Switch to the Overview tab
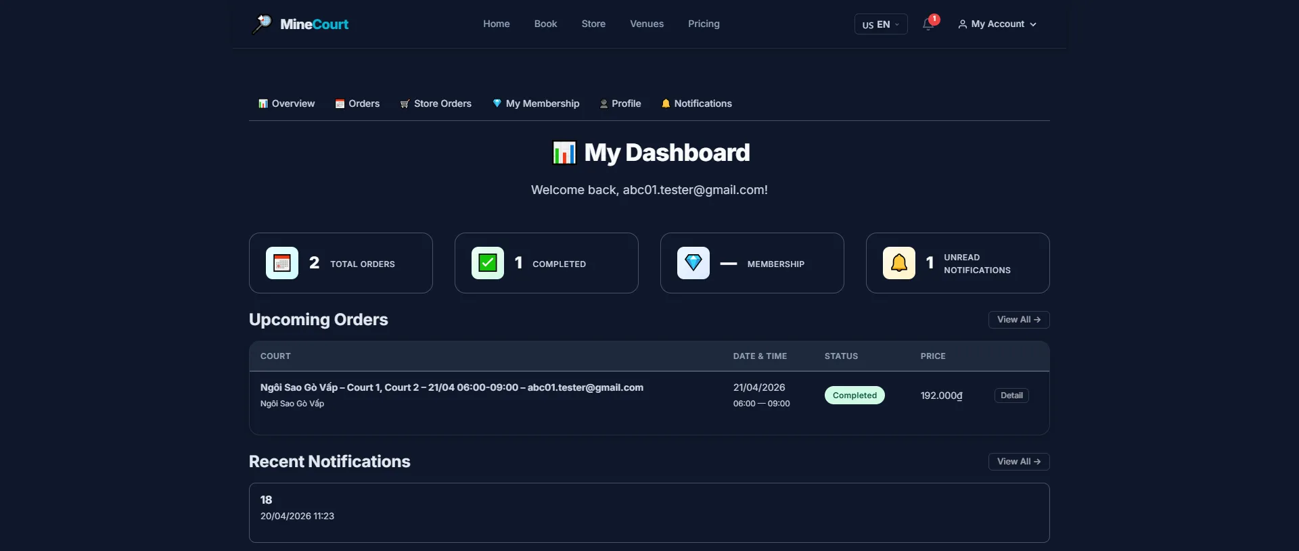The width and height of the screenshot is (1299, 551). pos(287,103)
